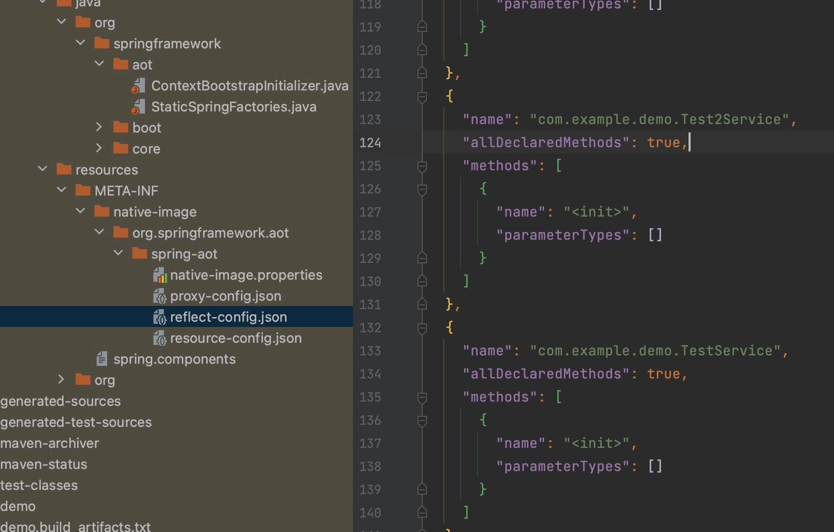Click the boot folder icon
This screenshot has height=532, width=834.
pyautogui.click(x=121, y=127)
